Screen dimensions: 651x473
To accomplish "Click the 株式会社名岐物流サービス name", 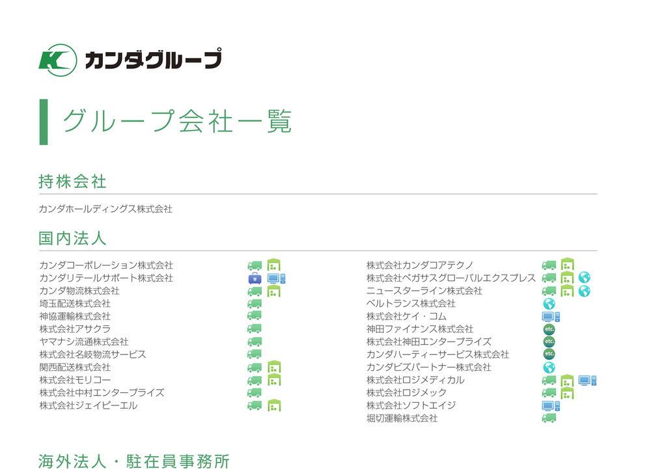I will click(x=93, y=355).
